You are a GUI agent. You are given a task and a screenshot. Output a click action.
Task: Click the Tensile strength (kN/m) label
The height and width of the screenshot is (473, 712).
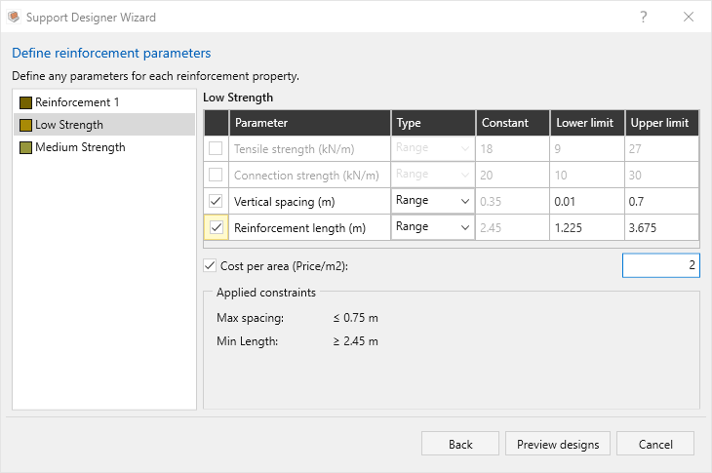pos(294,149)
